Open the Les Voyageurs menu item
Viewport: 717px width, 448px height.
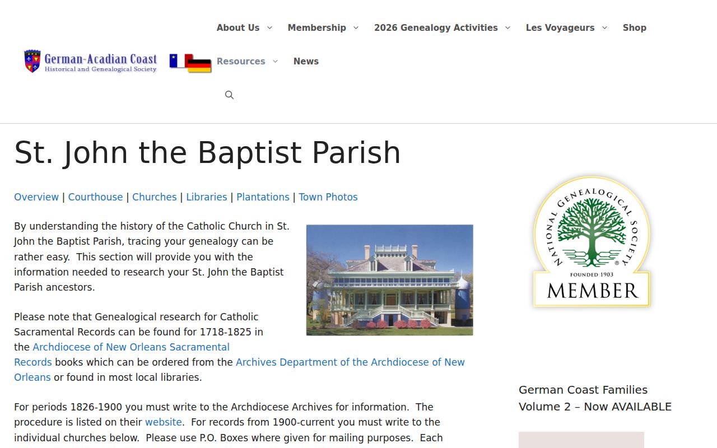click(560, 28)
